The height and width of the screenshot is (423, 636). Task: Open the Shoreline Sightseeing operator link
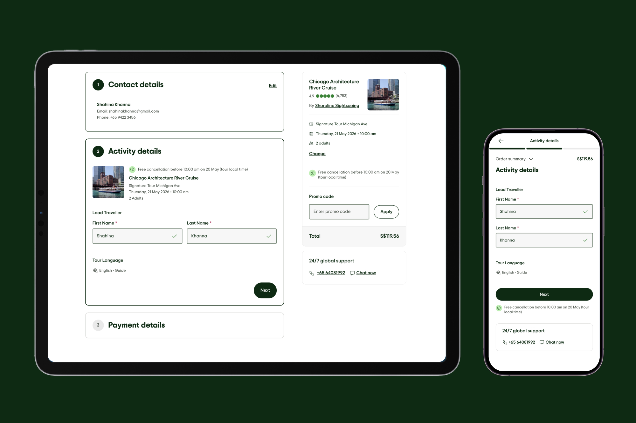(x=337, y=106)
